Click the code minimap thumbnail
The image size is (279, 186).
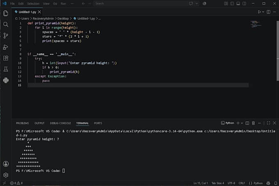(256, 24)
